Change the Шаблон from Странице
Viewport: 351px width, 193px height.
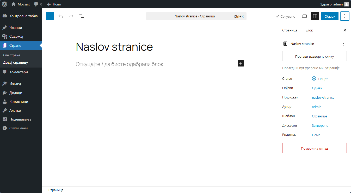pos(319,116)
